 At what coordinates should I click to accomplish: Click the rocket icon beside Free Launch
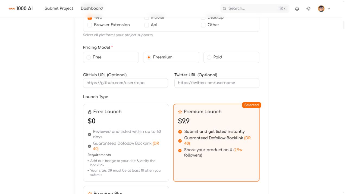pyautogui.click(x=90, y=112)
